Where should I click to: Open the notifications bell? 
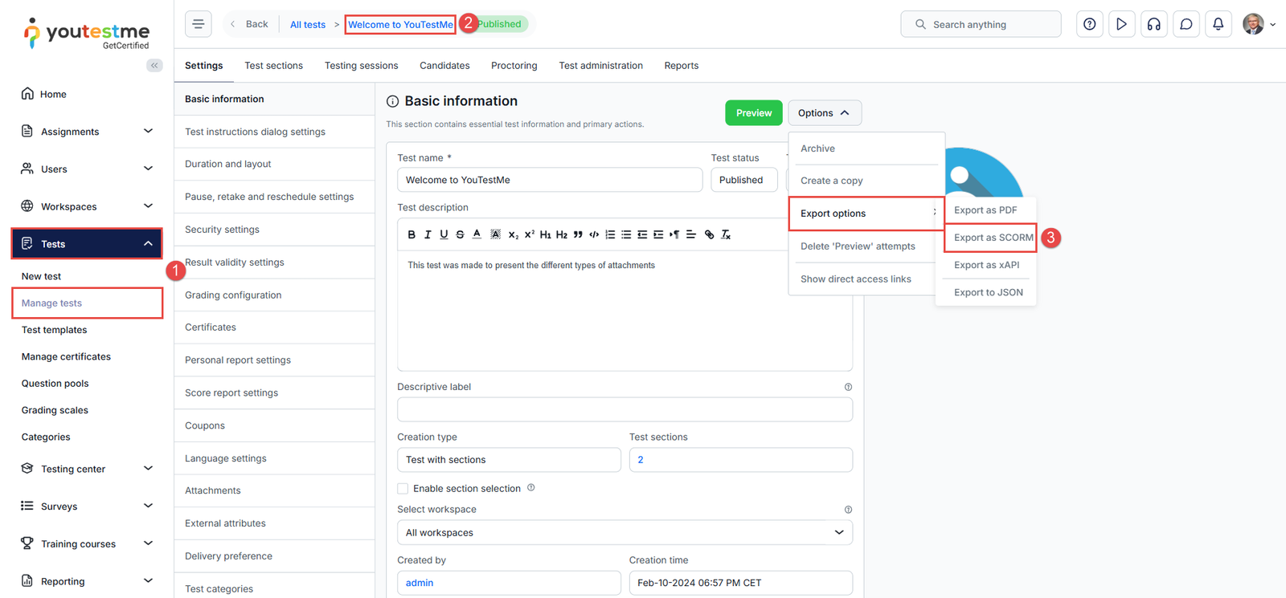pos(1218,24)
